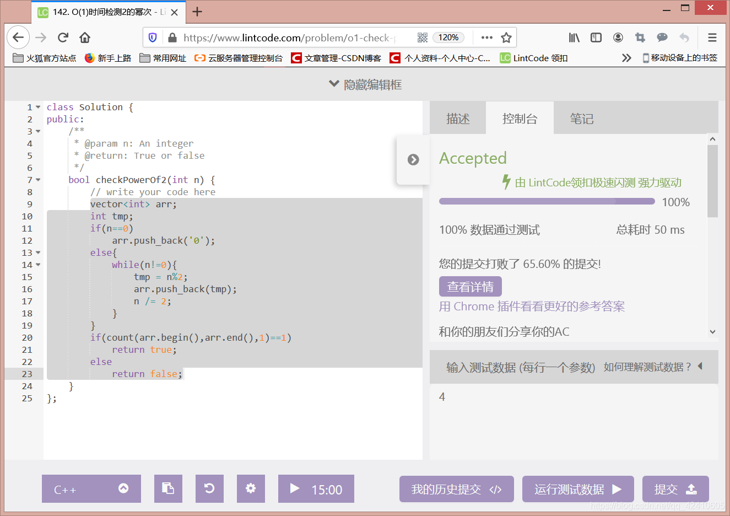Image resolution: width=730 pixels, height=516 pixels.
Task: Open the 笔记 tab
Action: [x=581, y=117]
